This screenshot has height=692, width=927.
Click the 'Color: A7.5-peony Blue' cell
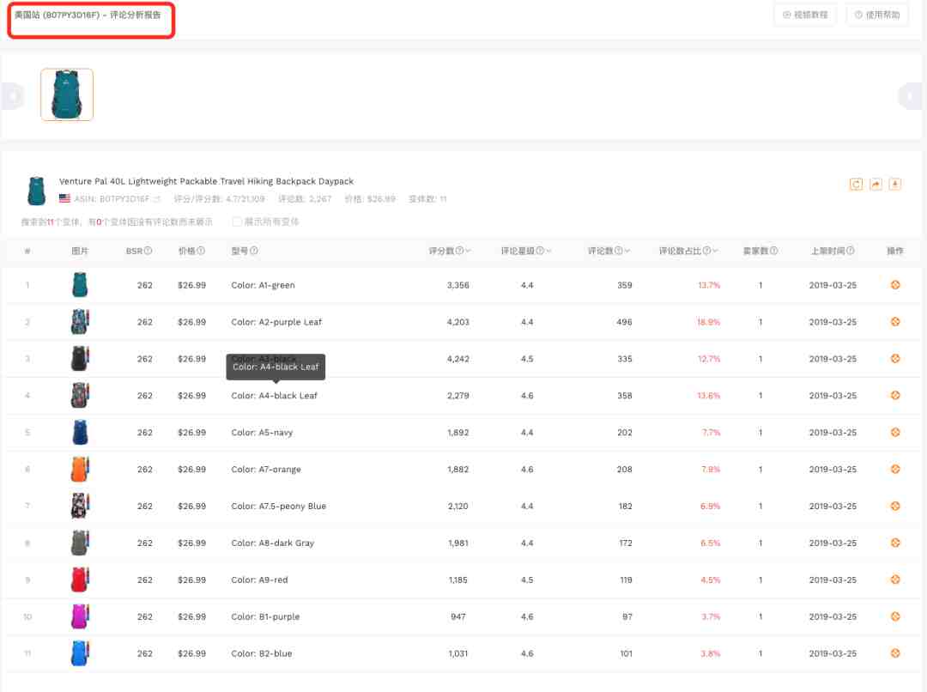point(278,506)
